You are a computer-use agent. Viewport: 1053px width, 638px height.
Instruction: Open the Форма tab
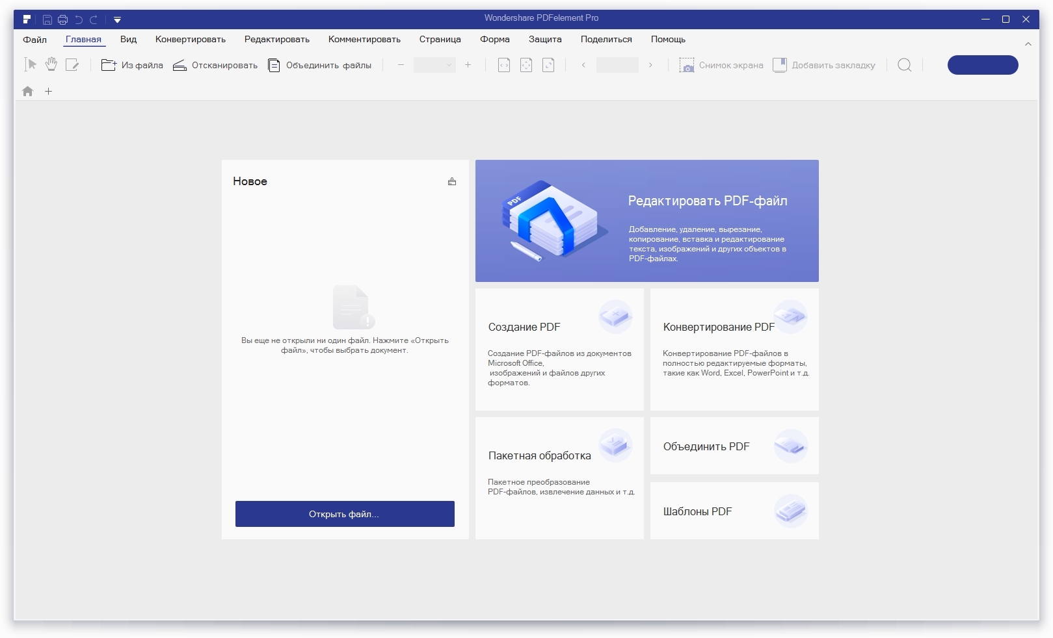[495, 40]
